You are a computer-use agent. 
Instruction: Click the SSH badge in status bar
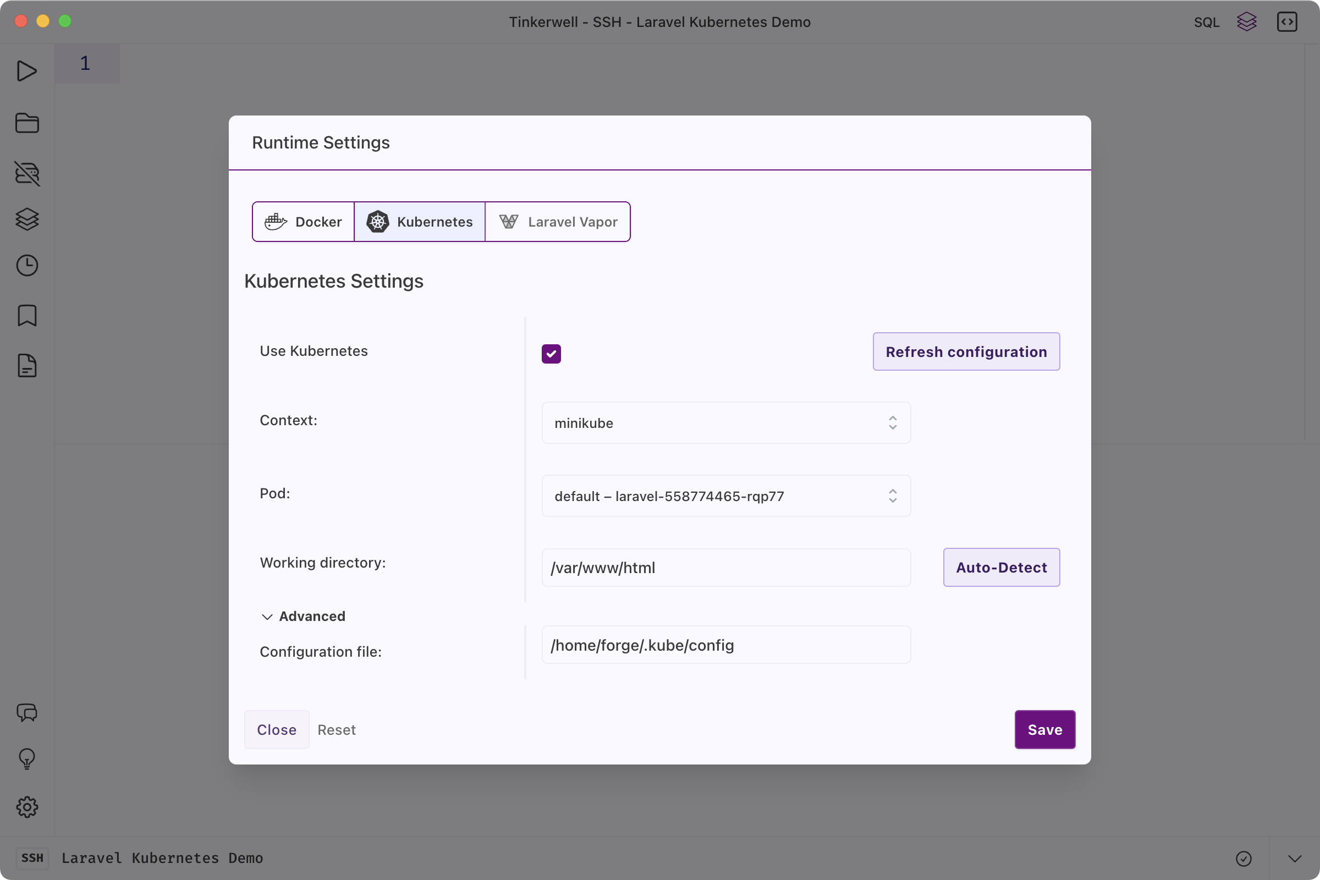pos(32,858)
